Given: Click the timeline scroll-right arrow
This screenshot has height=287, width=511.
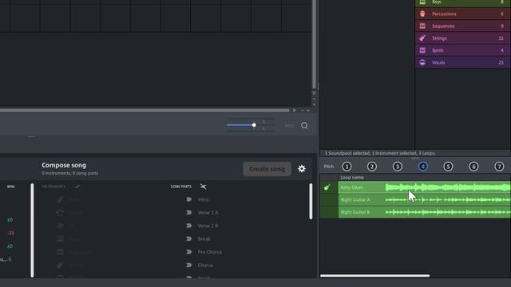Looking at the screenshot, I should tap(295, 110).
